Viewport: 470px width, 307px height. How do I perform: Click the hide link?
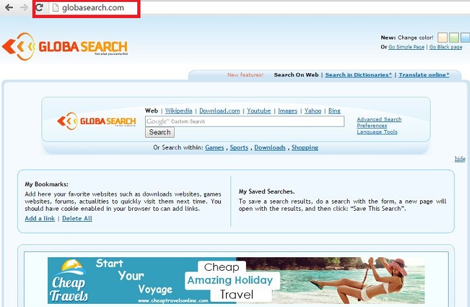460,159
